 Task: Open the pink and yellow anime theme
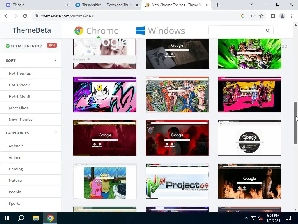tap(249, 94)
